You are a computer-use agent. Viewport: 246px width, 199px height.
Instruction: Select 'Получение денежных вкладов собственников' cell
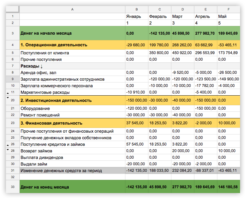click(72, 138)
